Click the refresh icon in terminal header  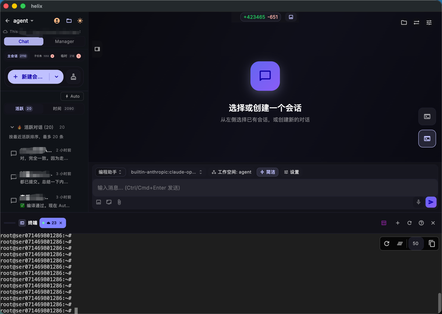point(409,223)
